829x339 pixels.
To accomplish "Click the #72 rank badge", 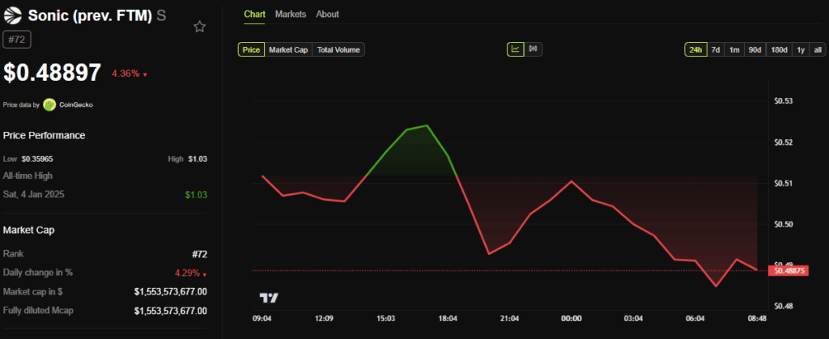I will pyautogui.click(x=17, y=40).
